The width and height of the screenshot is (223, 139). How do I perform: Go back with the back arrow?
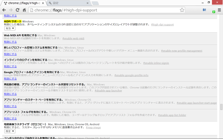4,10
